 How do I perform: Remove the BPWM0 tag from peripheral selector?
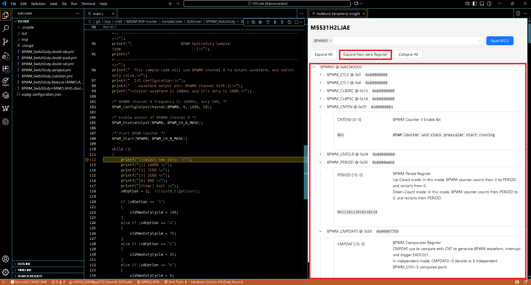tap(330, 41)
